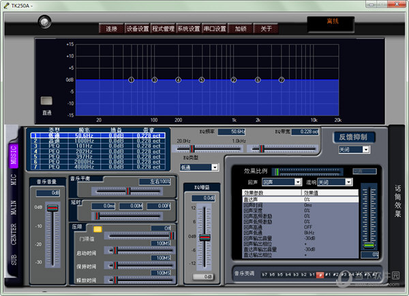
Task: Click the balance field showing 左右100%
Action: [x=155, y=182]
